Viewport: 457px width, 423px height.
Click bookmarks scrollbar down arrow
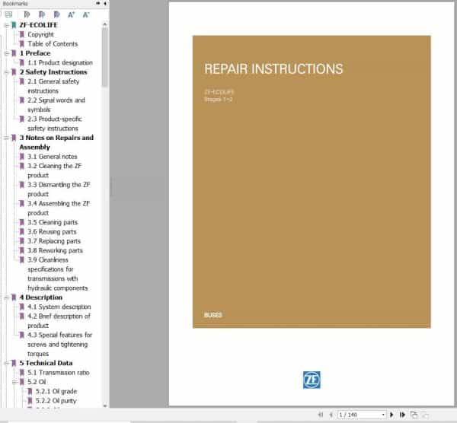pos(105,406)
